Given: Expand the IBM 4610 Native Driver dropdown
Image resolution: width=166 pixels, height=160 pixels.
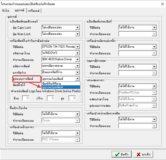Looking at the screenshot, I should coord(77,59).
